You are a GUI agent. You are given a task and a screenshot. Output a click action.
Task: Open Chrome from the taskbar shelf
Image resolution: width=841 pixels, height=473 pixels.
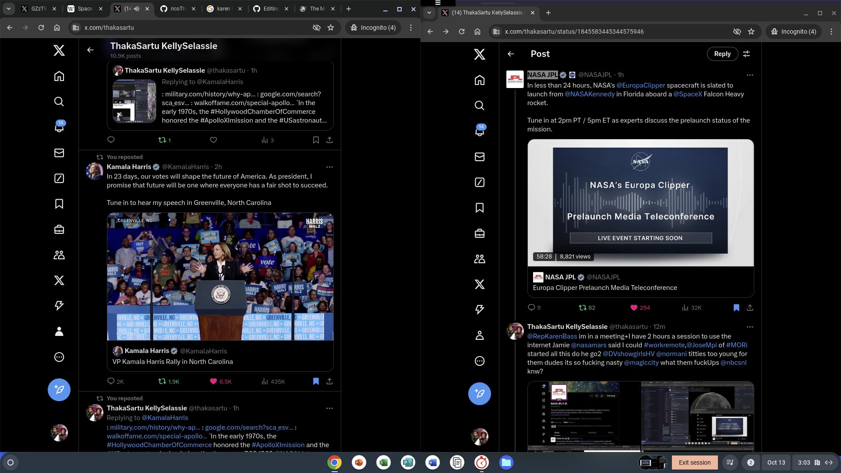[x=334, y=462]
